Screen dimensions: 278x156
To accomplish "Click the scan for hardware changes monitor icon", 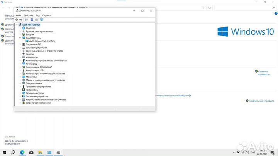I will click(42, 20).
